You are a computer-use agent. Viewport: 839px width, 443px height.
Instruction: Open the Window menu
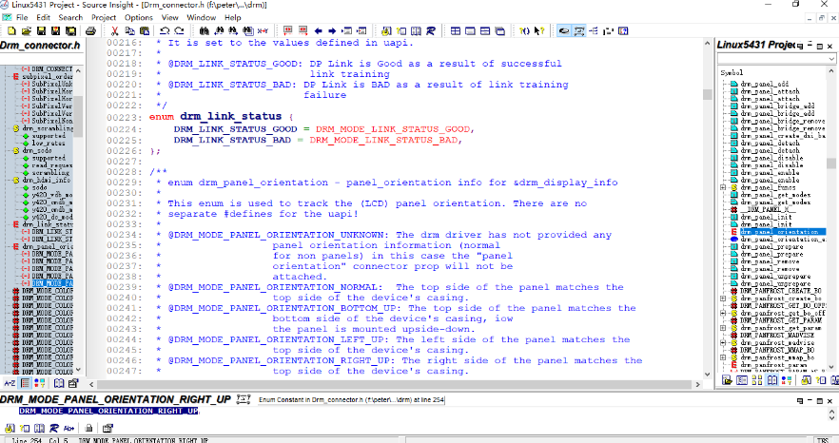tap(201, 17)
